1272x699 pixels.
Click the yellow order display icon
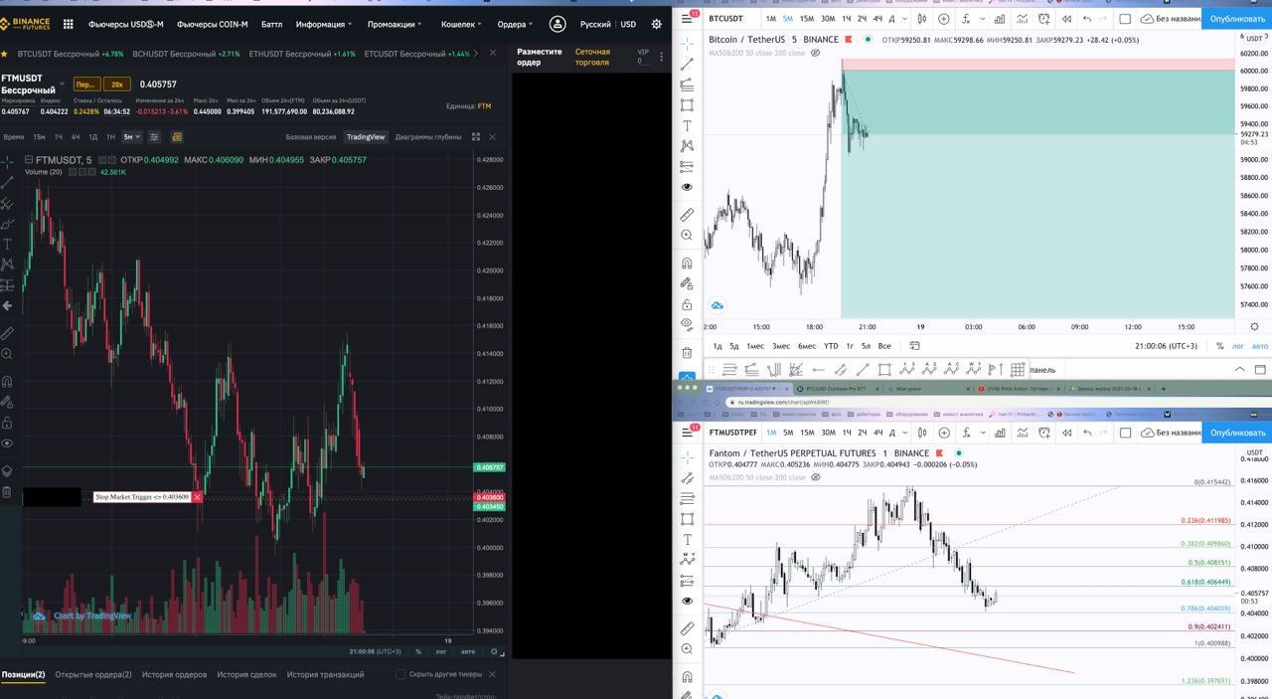(x=177, y=136)
